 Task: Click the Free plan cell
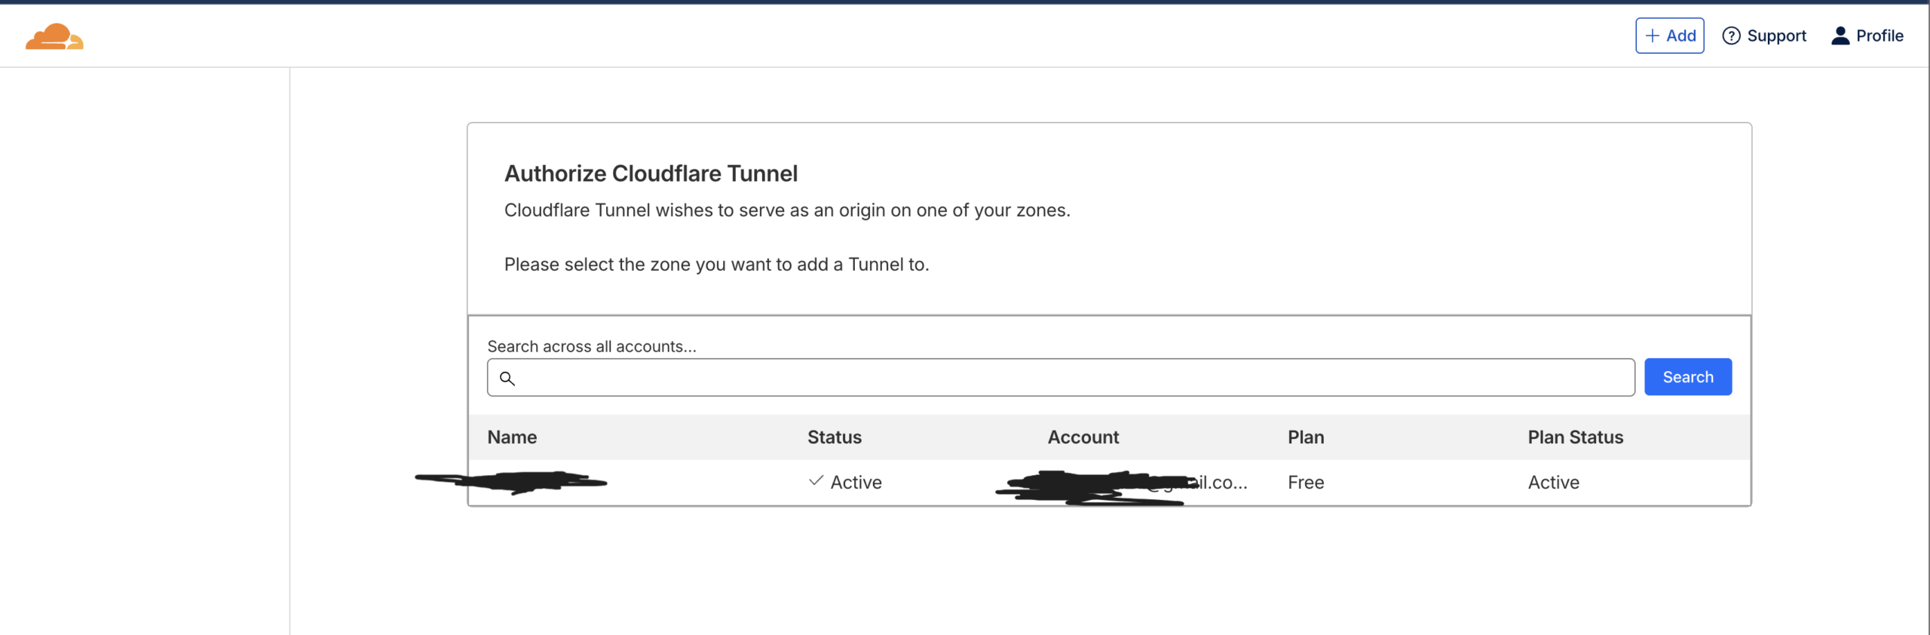coord(1305,483)
